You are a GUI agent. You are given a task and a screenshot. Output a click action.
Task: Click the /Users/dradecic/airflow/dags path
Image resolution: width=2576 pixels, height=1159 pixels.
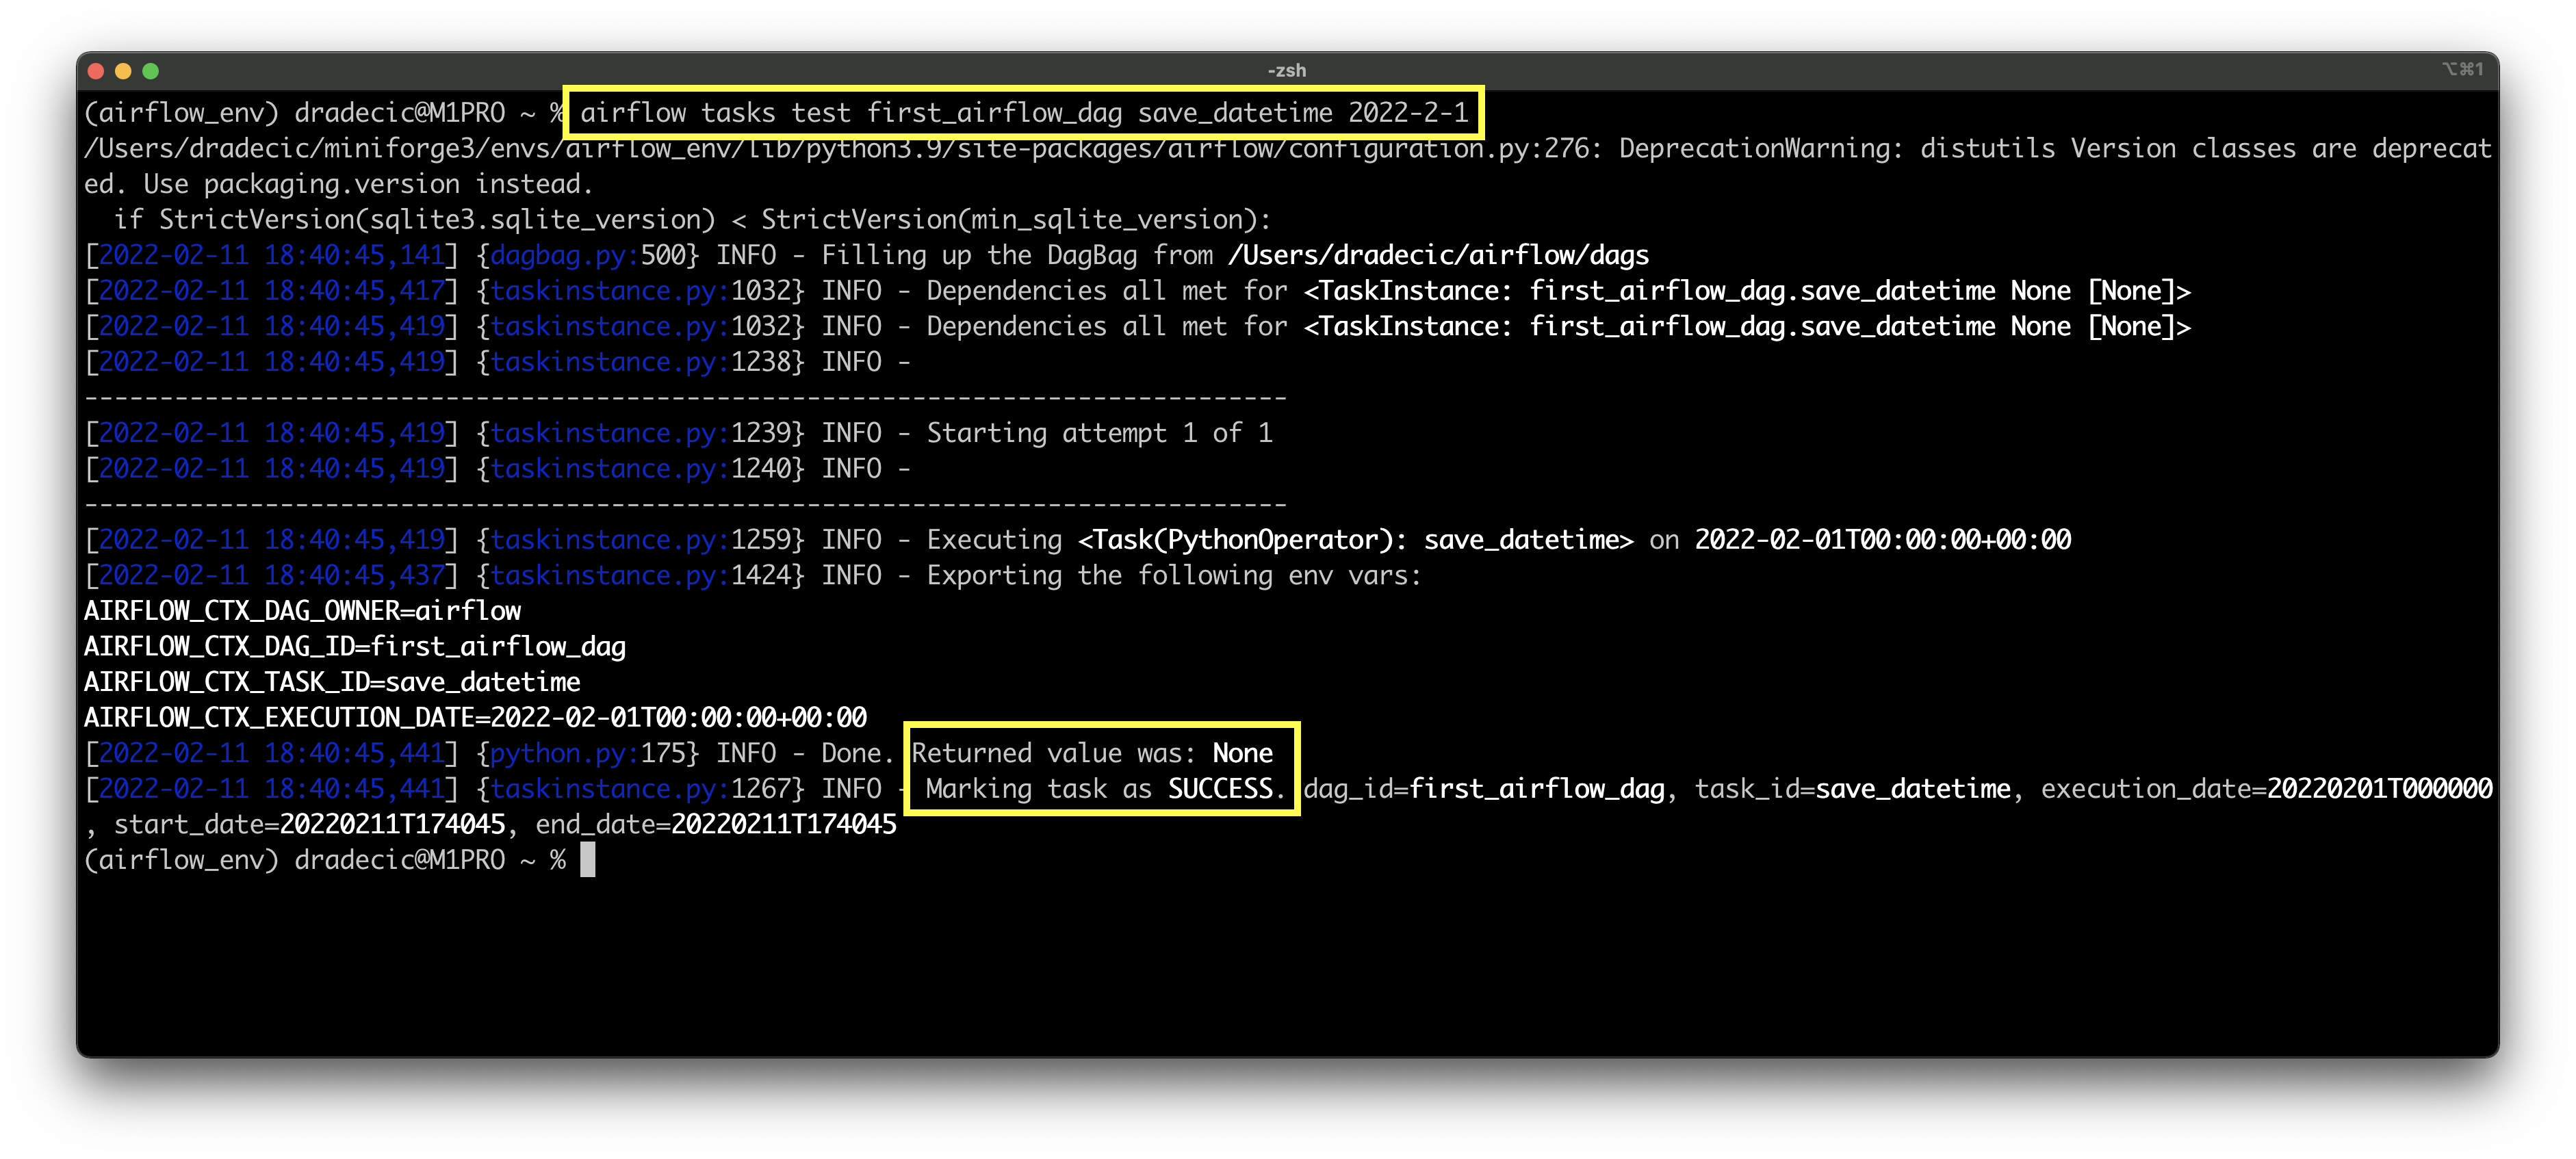(x=1438, y=255)
